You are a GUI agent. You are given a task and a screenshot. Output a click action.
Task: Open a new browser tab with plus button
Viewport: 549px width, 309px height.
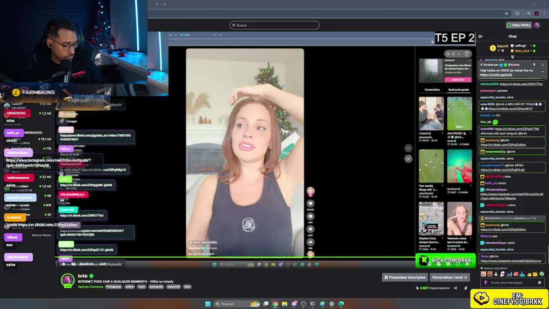165,4
